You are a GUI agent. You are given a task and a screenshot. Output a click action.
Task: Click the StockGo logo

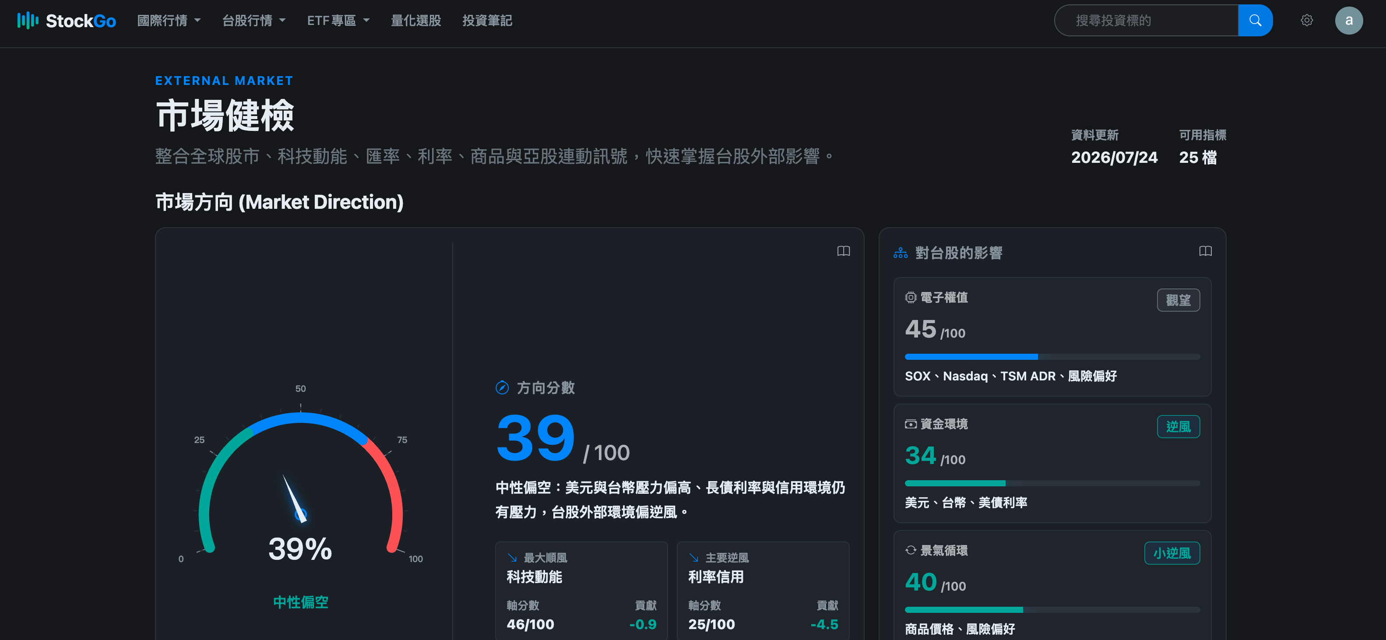pyautogui.click(x=67, y=21)
